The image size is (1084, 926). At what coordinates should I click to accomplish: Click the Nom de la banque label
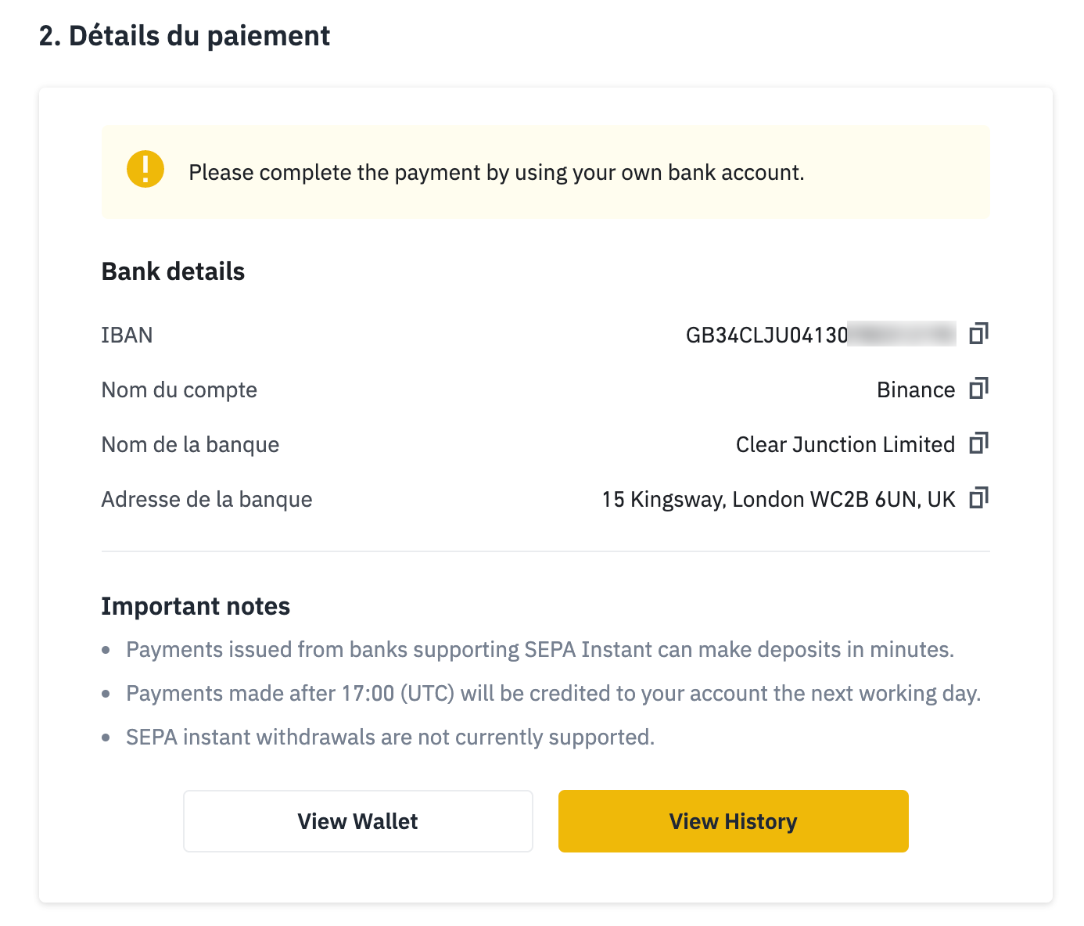190,444
